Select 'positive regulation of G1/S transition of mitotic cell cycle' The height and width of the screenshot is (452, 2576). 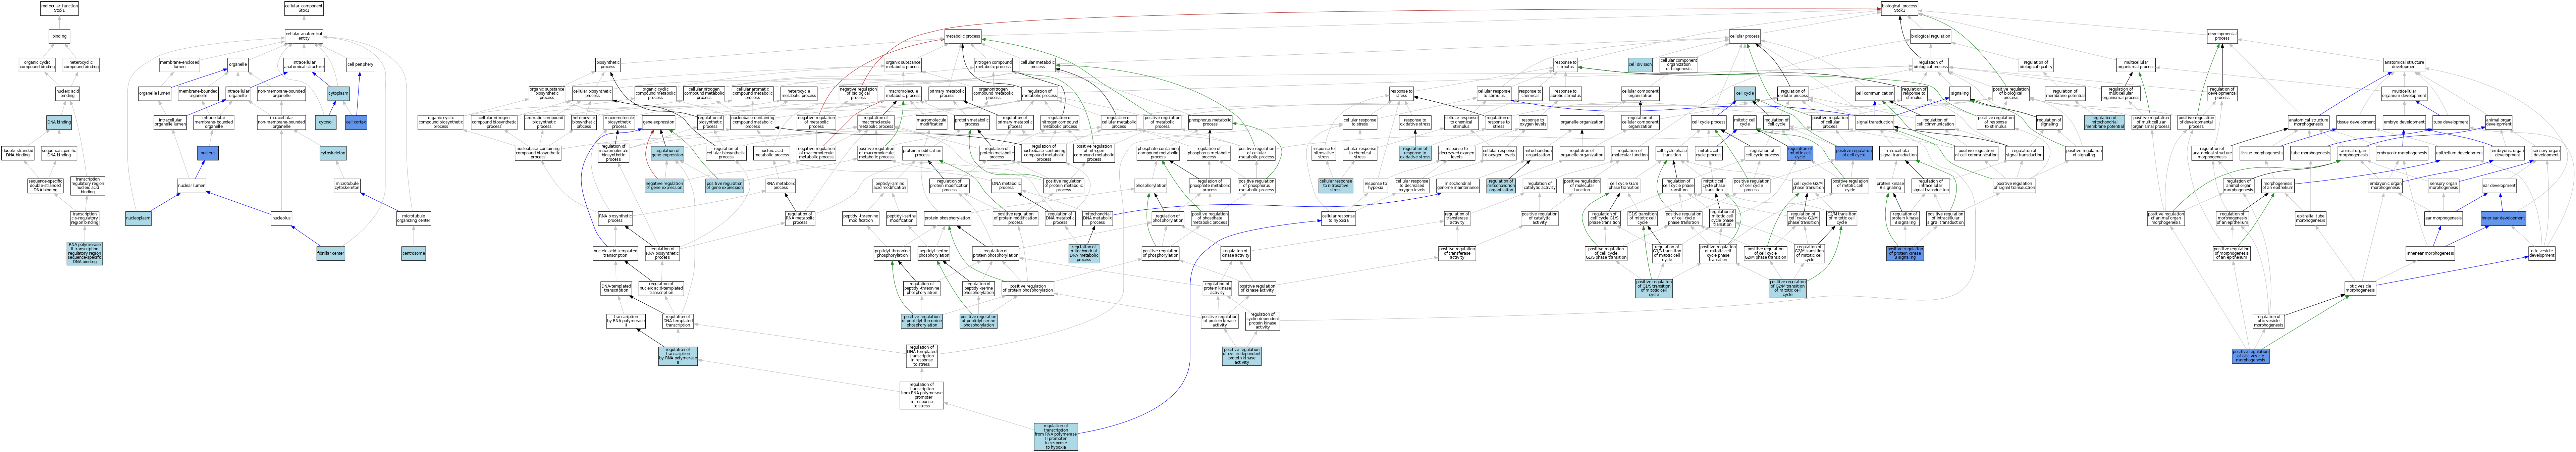pos(1654,288)
